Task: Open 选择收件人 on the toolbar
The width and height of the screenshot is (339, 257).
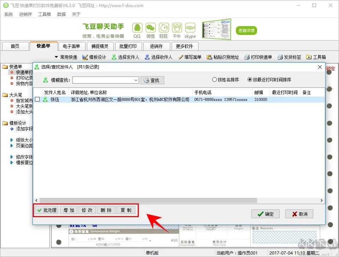Action: (x=158, y=57)
